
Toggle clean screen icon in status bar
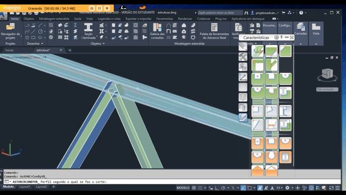pyautogui.click(x=331, y=188)
